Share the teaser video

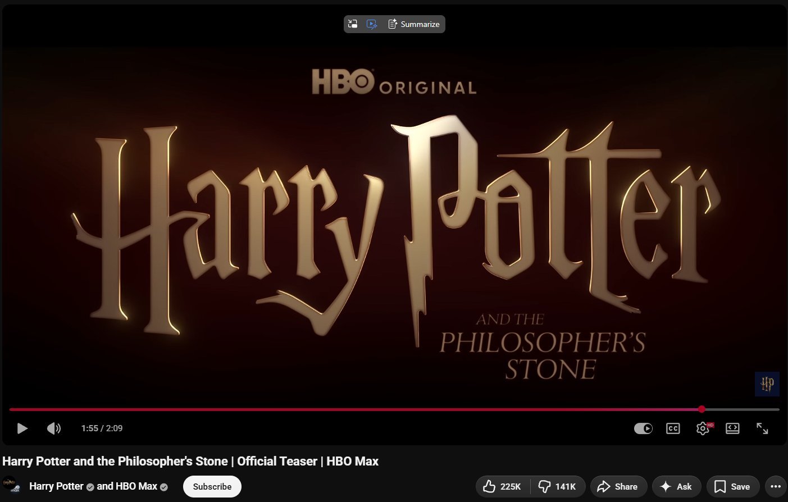pos(618,486)
